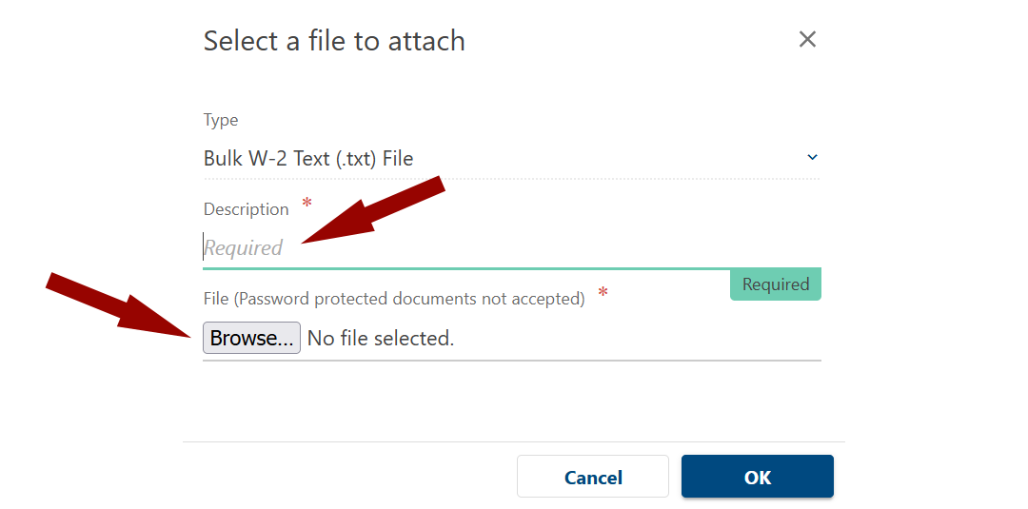Click the Type field label
Screen dimensions: 1028x509
[x=221, y=120]
